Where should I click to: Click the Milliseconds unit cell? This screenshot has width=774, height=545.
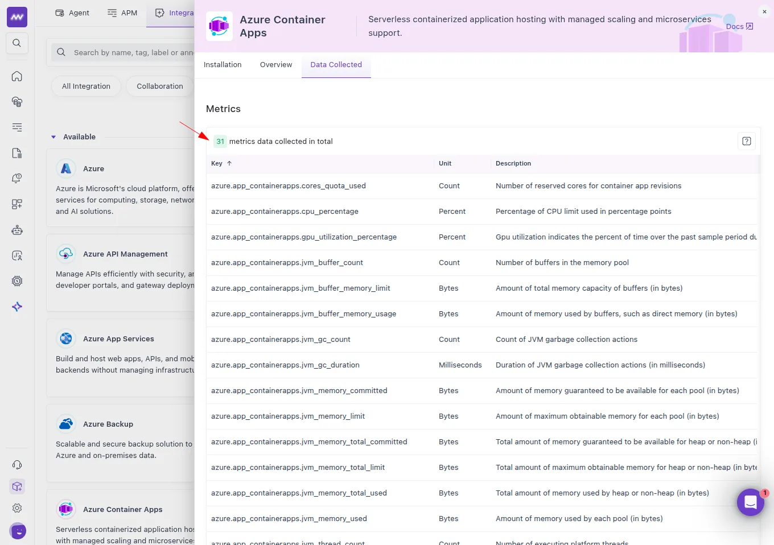click(x=460, y=365)
